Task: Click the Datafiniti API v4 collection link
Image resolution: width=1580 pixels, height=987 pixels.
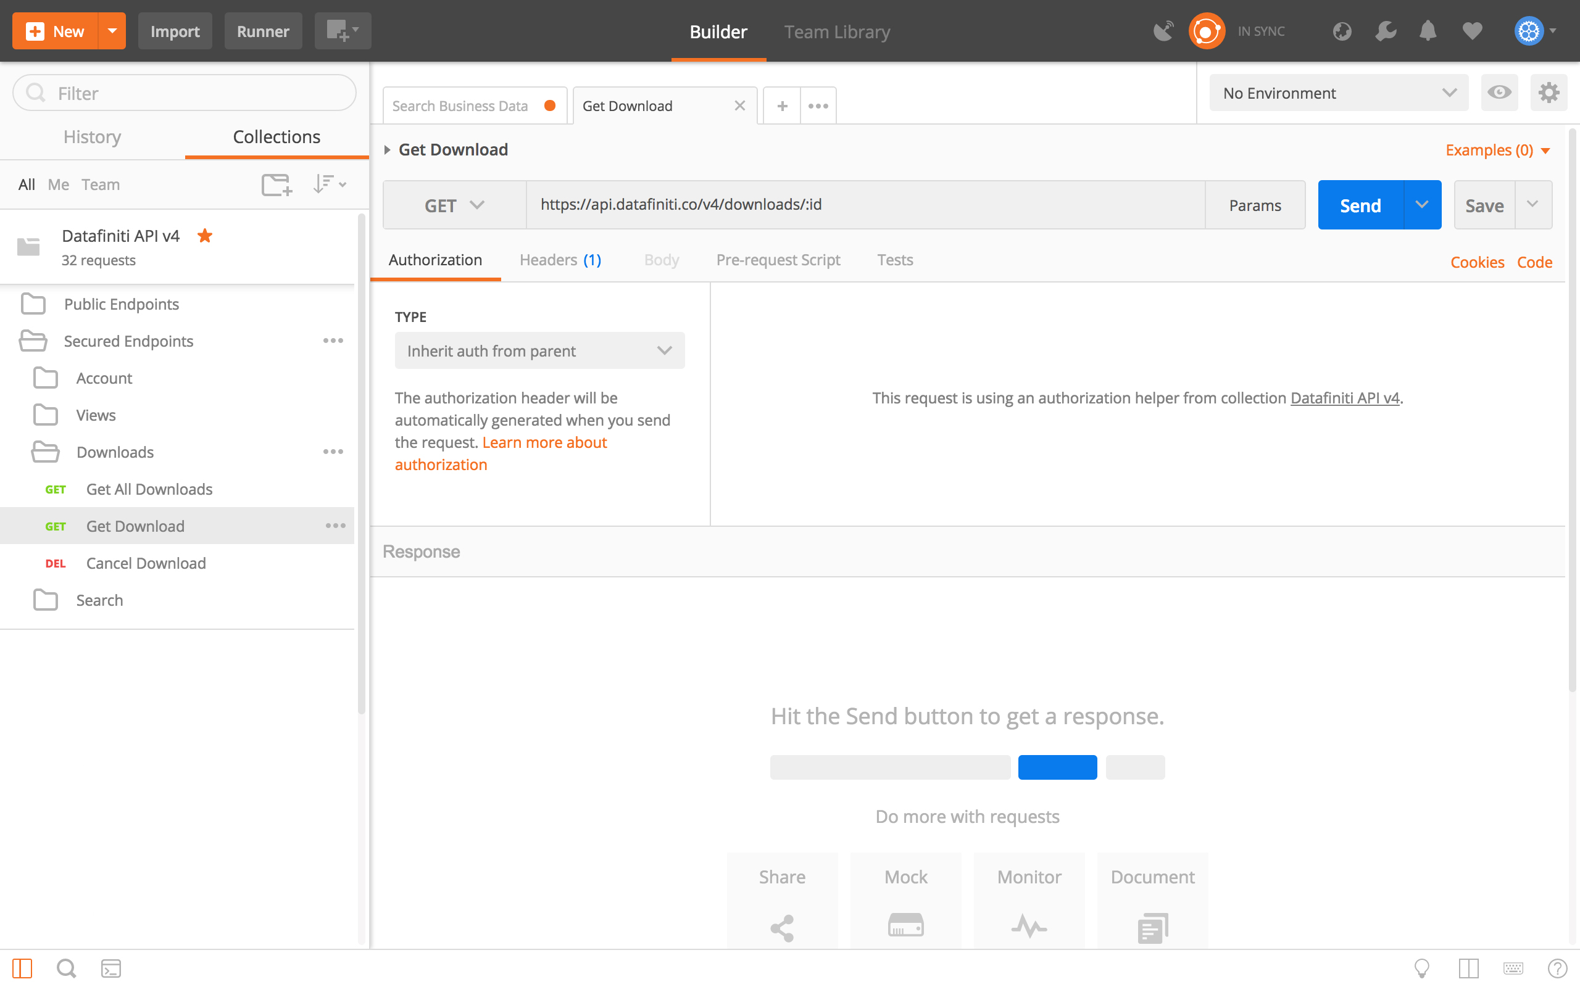Action: pyautogui.click(x=122, y=236)
